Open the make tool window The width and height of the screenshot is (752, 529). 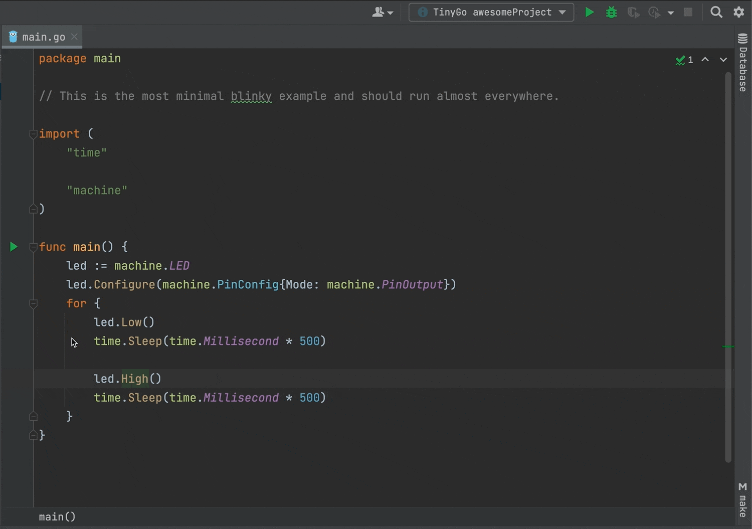tap(742, 500)
